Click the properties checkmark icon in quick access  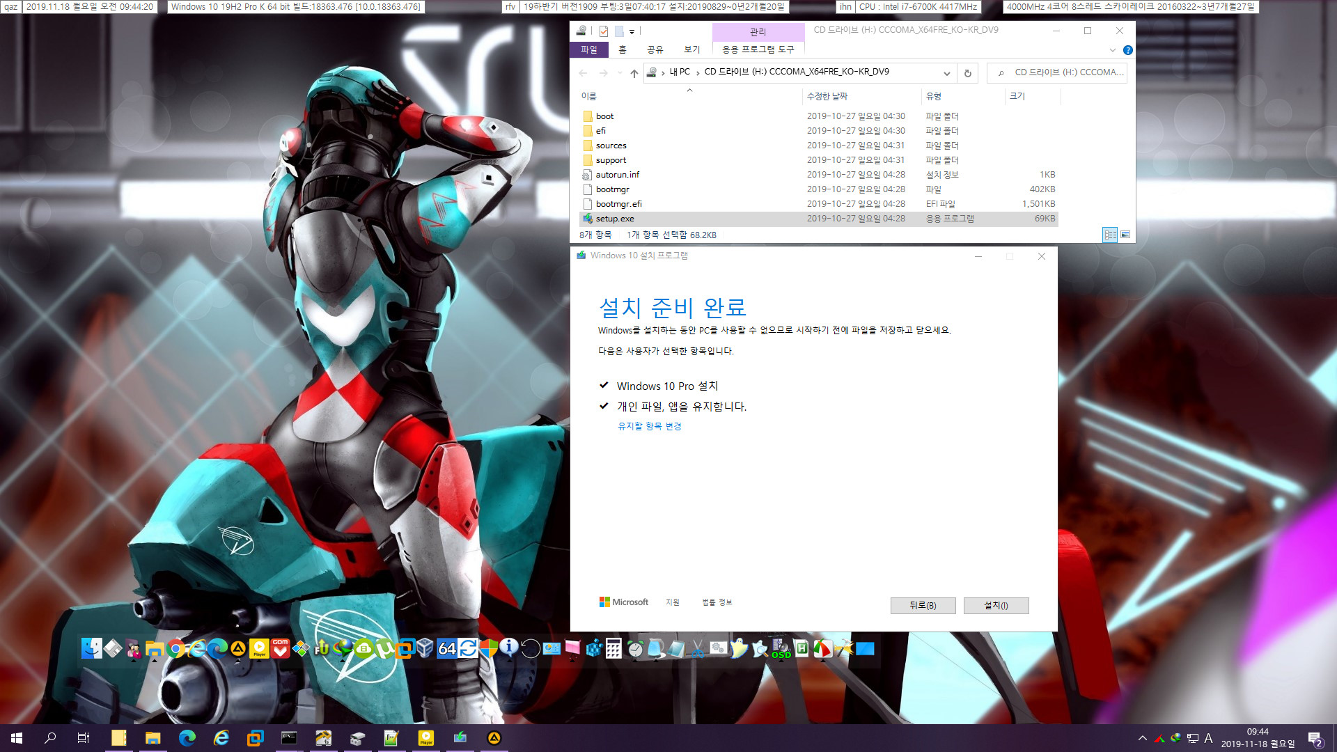[603, 31]
